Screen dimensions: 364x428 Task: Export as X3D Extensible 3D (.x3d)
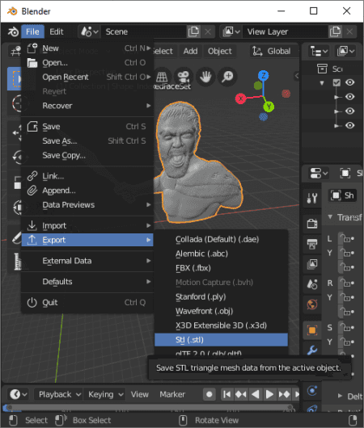pos(221,325)
